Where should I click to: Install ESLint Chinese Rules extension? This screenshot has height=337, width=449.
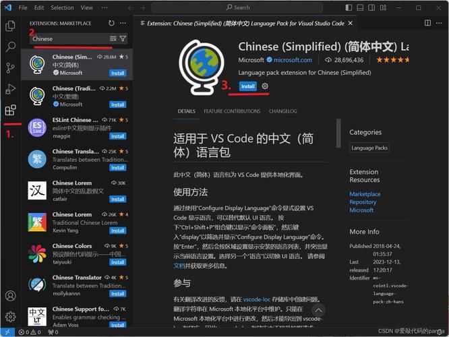118,136
